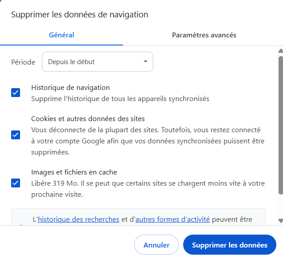The image size is (283, 264).
Task: Open the 'Depuis le début' period dropdown
Action: click(x=97, y=62)
